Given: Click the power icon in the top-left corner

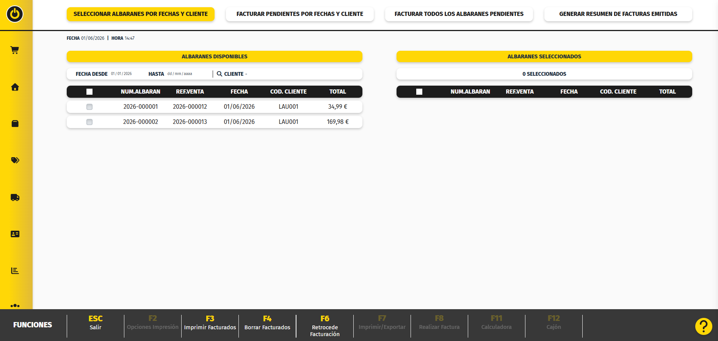Looking at the screenshot, I should 15,14.
